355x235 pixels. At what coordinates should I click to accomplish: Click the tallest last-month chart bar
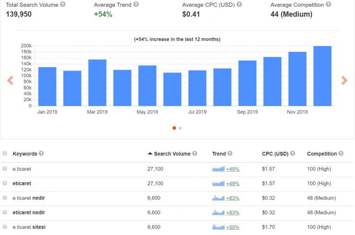click(x=322, y=76)
